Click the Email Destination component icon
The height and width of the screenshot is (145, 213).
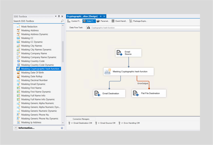97,94
